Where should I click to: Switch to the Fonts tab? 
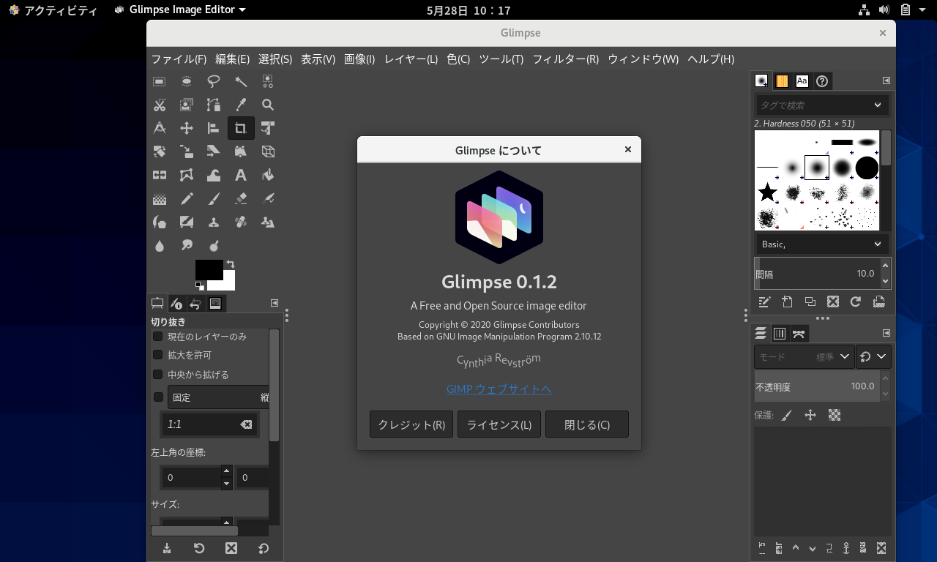tap(802, 80)
